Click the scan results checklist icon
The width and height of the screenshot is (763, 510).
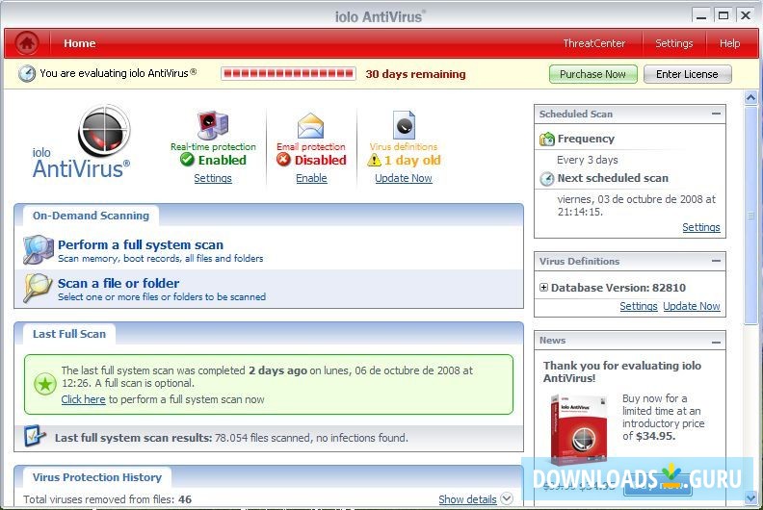pos(35,436)
